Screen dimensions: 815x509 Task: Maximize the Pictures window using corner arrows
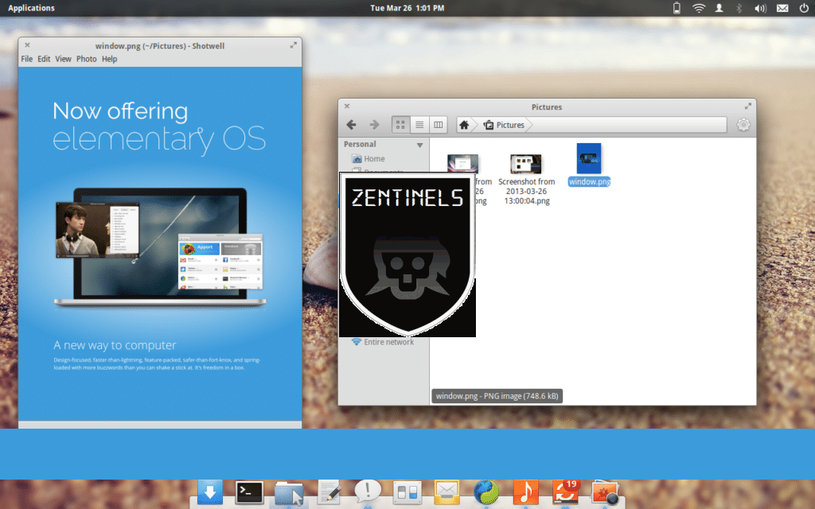click(x=748, y=106)
